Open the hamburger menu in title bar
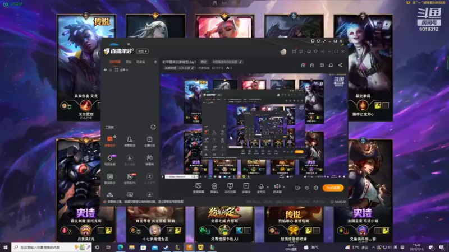The image size is (449, 252). (322, 52)
